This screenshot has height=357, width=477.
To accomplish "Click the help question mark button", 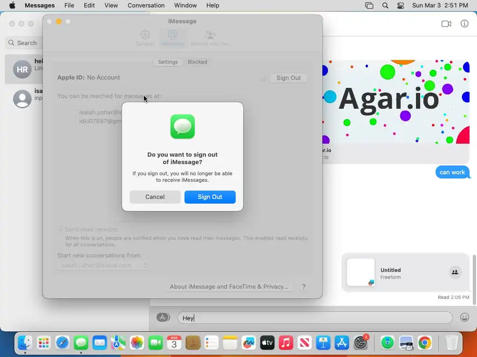I will 304,287.
